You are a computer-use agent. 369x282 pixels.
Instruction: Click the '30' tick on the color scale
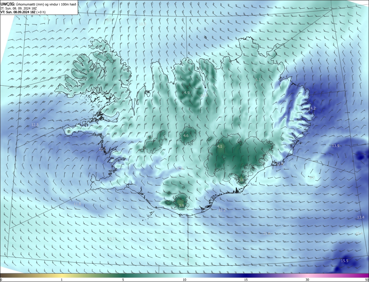click(307, 280)
